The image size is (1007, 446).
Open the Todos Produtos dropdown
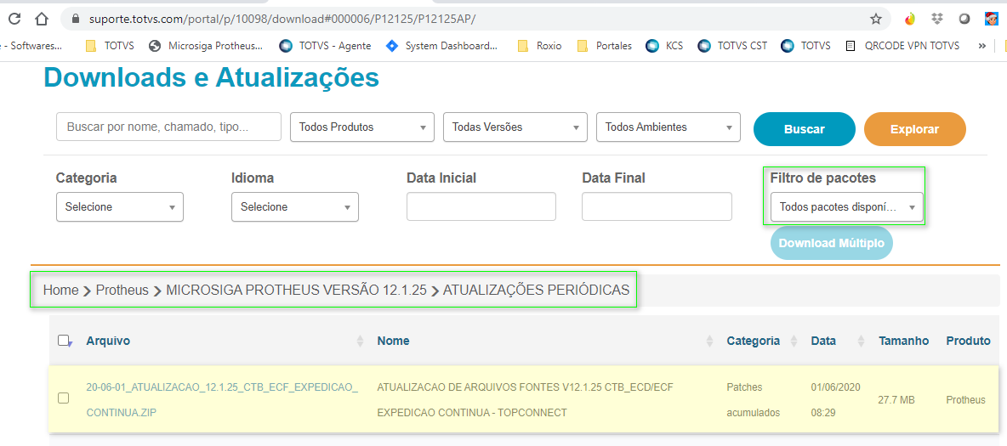pos(362,127)
